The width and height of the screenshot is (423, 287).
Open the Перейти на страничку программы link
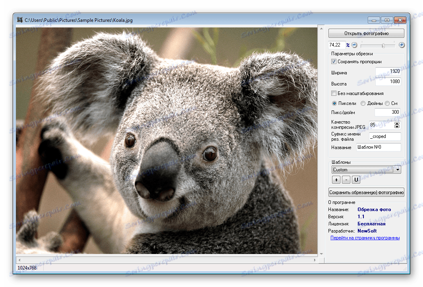point(365,238)
